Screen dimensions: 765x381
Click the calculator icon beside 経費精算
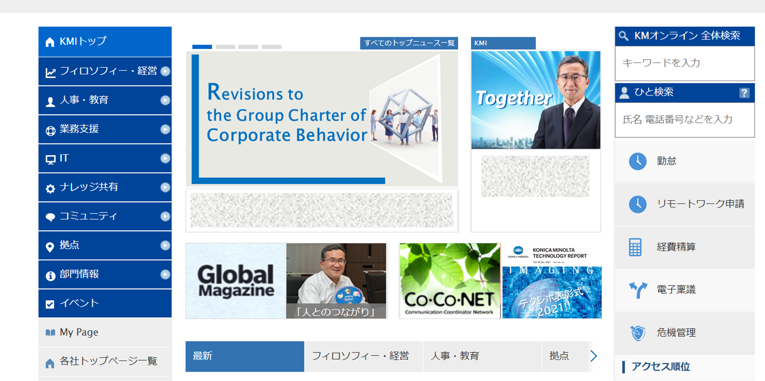(x=635, y=247)
